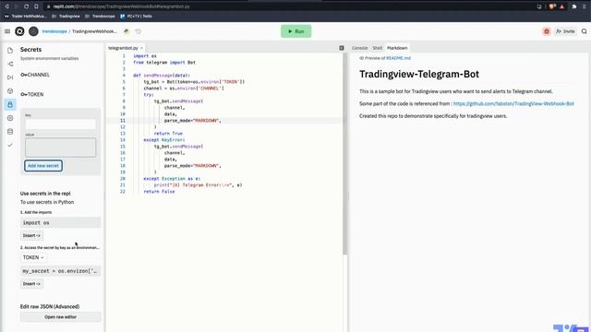The width and height of the screenshot is (591, 332).
Task: Open the user avatar in the header
Action: pyautogui.click(x=33, y=31)
